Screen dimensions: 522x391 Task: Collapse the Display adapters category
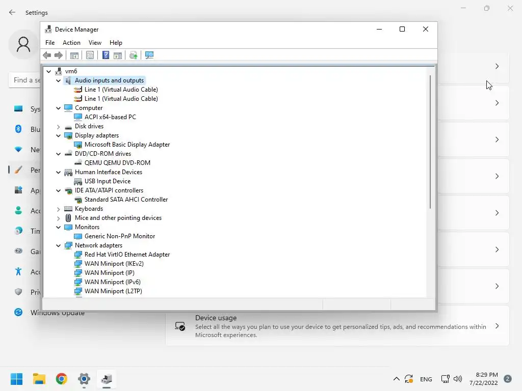click(x=58, y=135)
